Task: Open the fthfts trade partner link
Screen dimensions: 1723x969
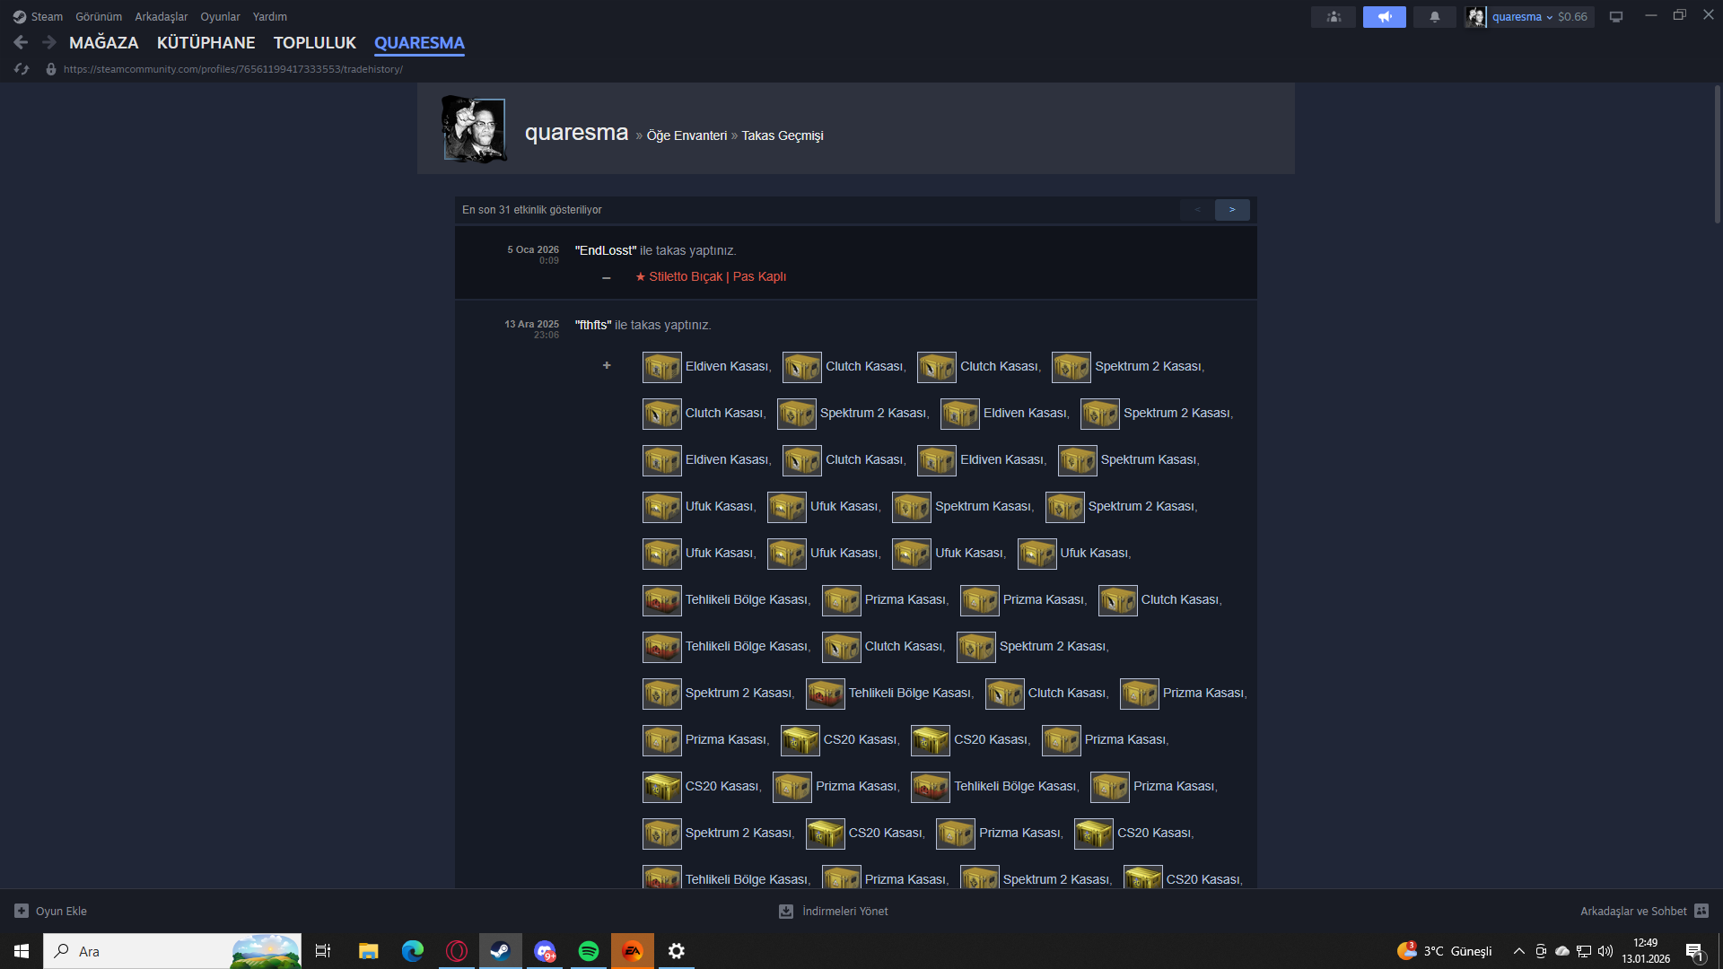Action: 593,325
